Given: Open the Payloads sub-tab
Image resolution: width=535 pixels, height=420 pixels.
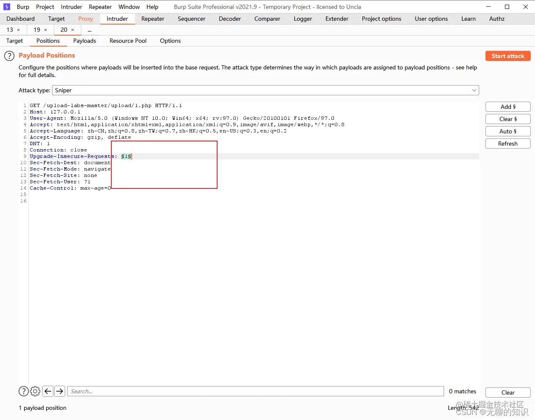Looking at the screenshot, I should coord(85,41).
